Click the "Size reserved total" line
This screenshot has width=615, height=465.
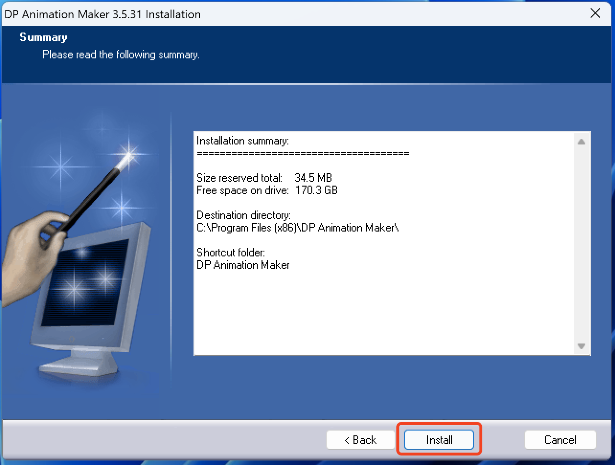[264, 177]
